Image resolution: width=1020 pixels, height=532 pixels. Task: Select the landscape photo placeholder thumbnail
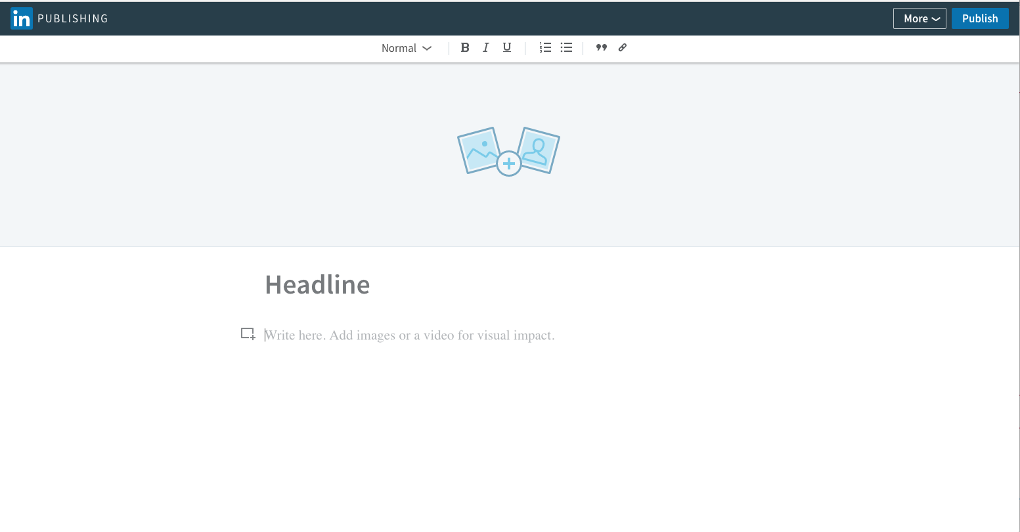(477, 149)
